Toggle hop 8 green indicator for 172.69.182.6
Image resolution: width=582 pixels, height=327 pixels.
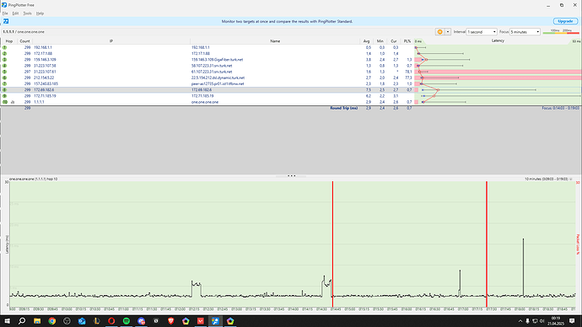pos(5,89)
